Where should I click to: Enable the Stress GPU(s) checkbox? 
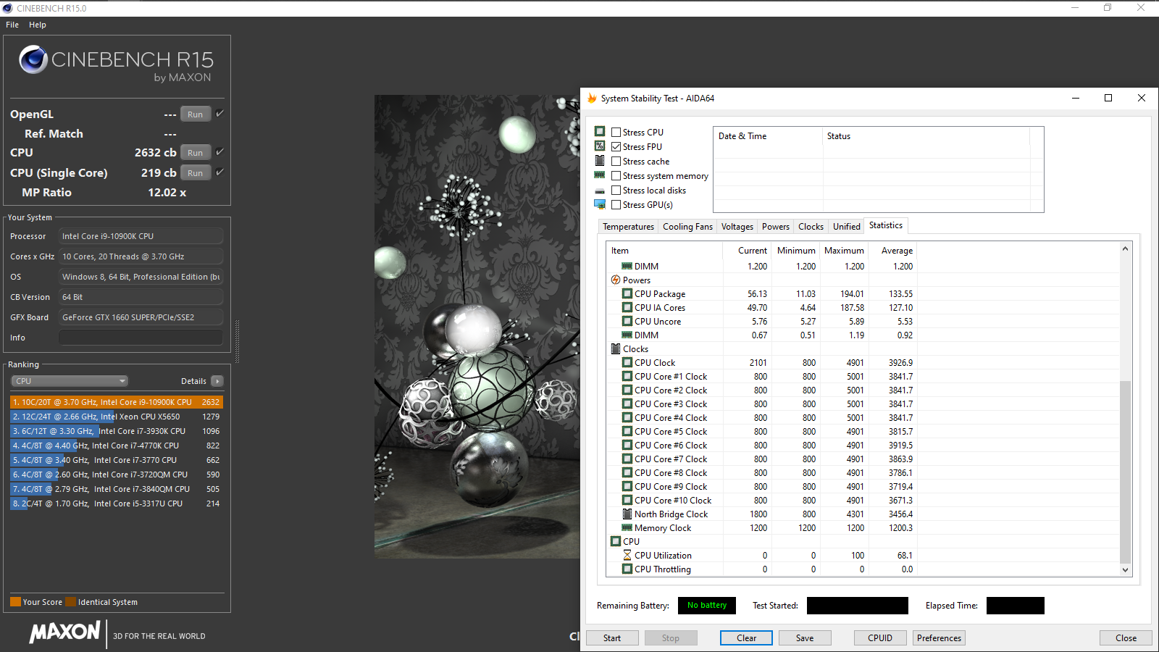point(616,204)
